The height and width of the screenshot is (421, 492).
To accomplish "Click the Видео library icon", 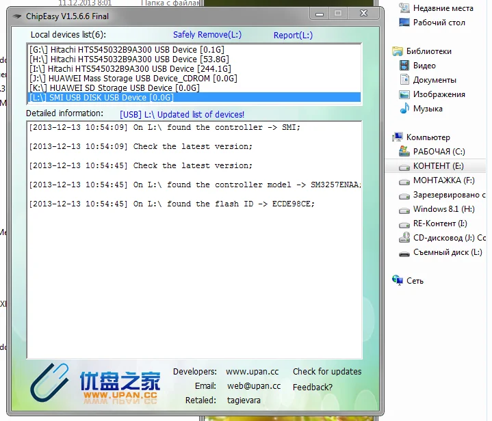I will pyautogui.click(x=404, y=66).
